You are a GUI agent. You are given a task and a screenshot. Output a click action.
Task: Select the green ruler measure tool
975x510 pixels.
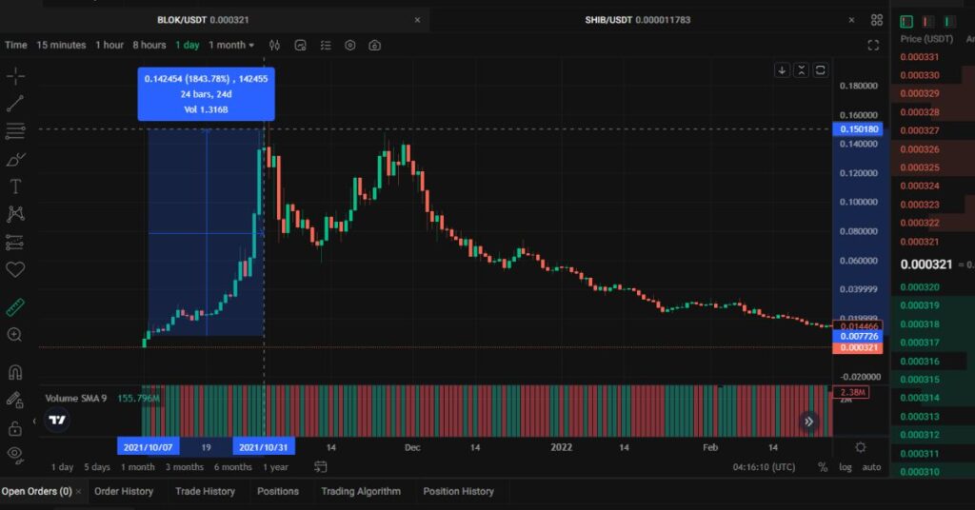[15, 307]
